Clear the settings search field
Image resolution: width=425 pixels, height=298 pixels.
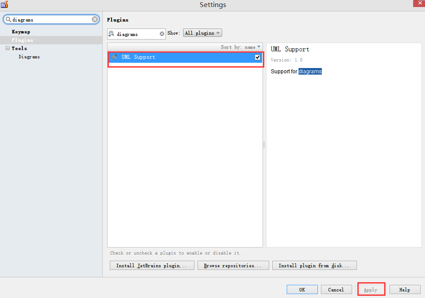click(x=94, y=19)
